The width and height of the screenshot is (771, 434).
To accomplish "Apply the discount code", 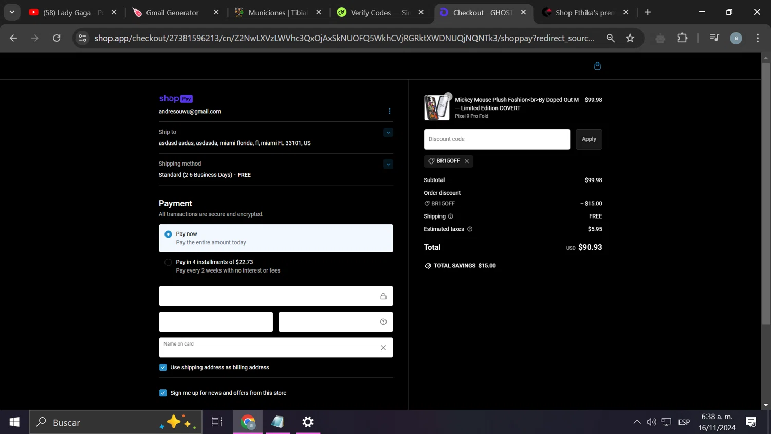I will (x=589, y=139).
